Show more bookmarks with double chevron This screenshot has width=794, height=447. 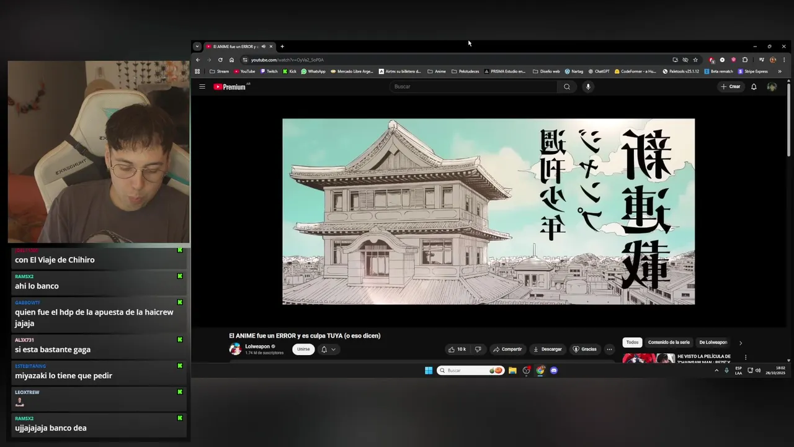[x=780, y=71]
